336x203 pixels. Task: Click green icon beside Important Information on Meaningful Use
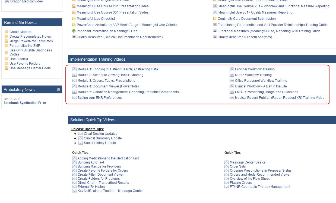pyautogui.click(x=74, y=31)
